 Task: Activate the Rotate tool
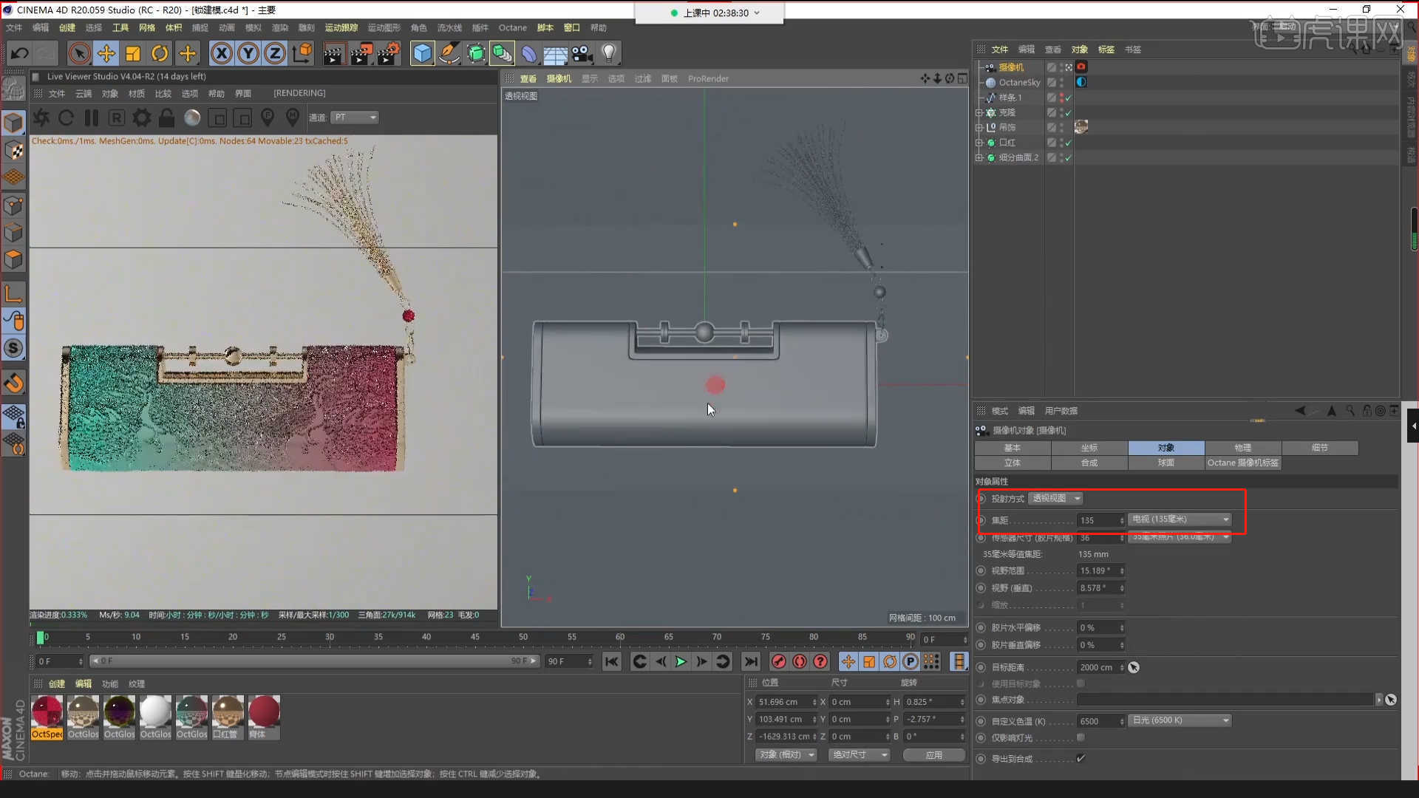tap(160, 53)
